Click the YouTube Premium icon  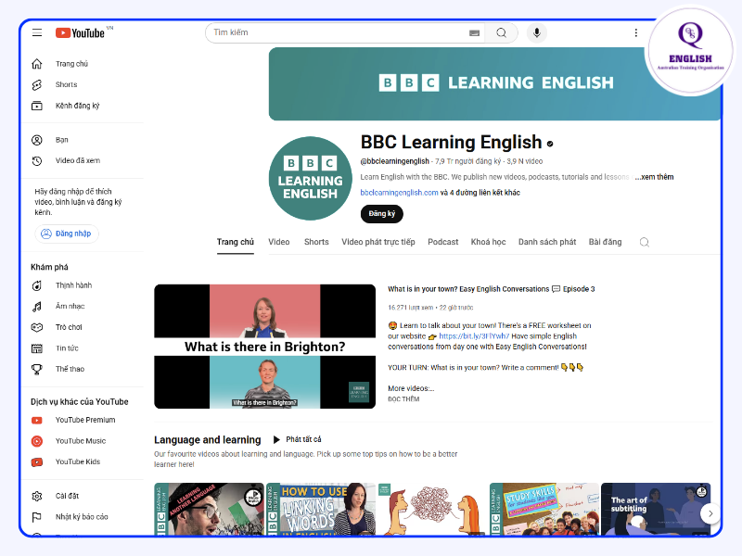point(37,420)
